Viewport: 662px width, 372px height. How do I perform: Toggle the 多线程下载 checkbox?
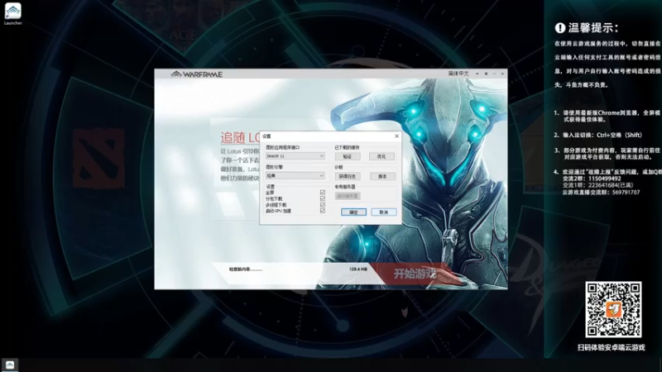(323, 204)
